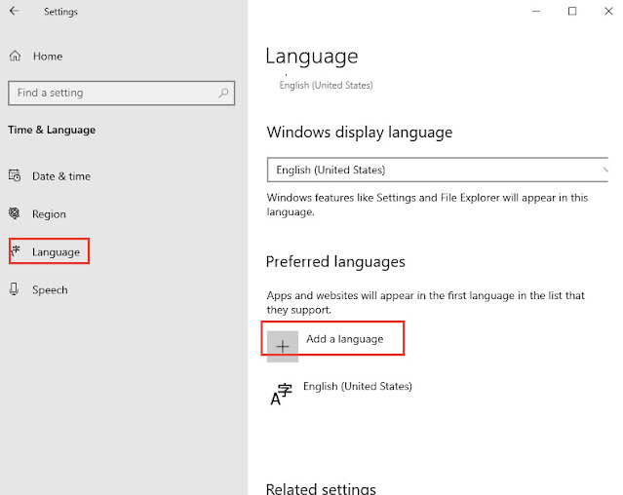Click the Windows display language heading
This screenshot has width=623, height=495.
coord(360,133)
